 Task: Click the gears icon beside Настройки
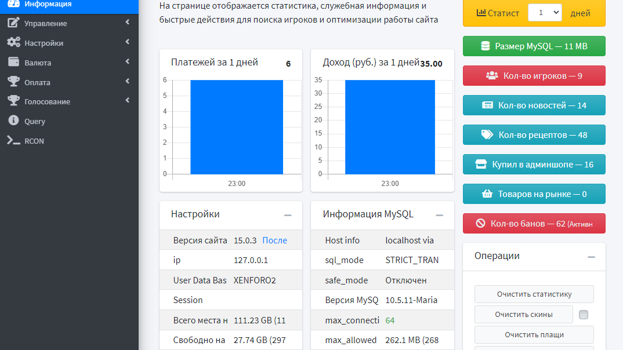[13, 43]
